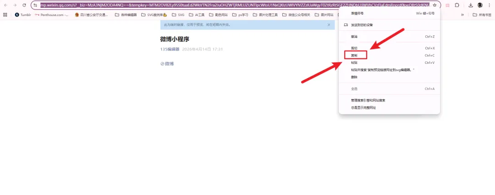This screenshot has width=495, height=195.
Task: Open the apps grid in bookmarks bar
Action: point(5,15)
